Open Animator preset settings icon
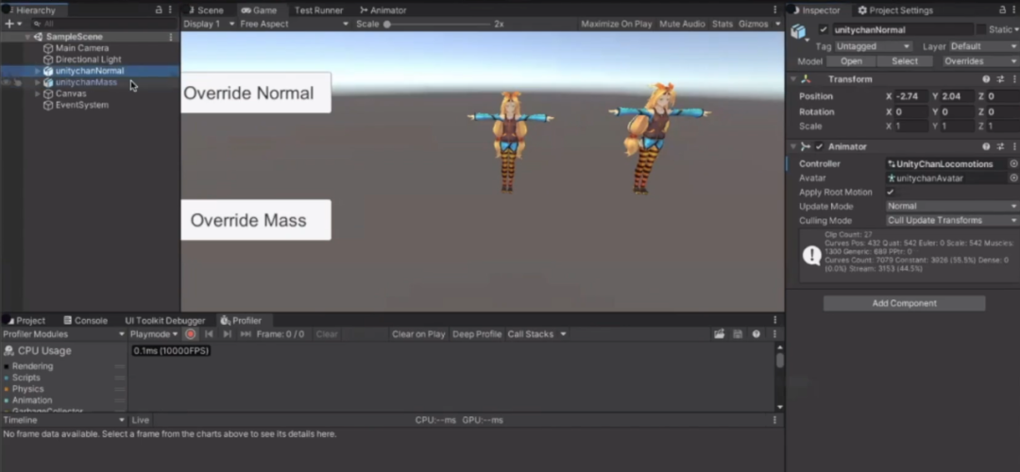Screen dimensions: 1020x472 pyautogui.click(x=1000, y=147)
